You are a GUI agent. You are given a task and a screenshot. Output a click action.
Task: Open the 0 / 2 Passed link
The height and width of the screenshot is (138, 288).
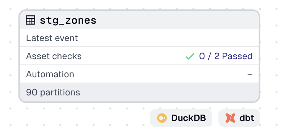coord(226,56)
